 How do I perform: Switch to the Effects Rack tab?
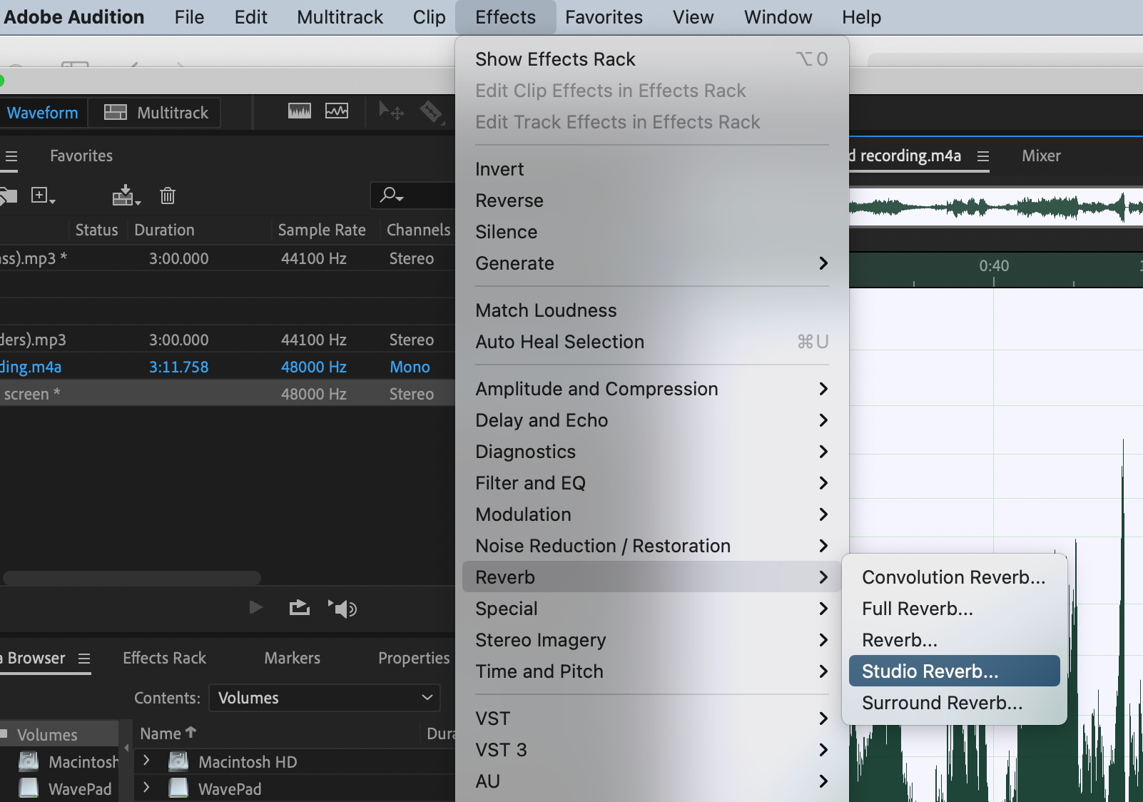(164, 658)
